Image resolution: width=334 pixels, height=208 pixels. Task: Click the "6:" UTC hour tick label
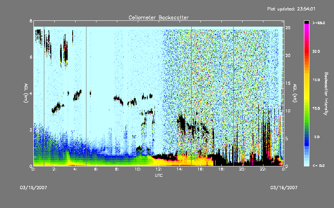point(96,169)
